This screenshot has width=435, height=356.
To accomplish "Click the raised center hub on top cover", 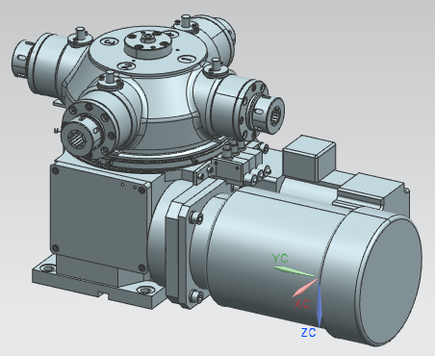I will 147,44.
